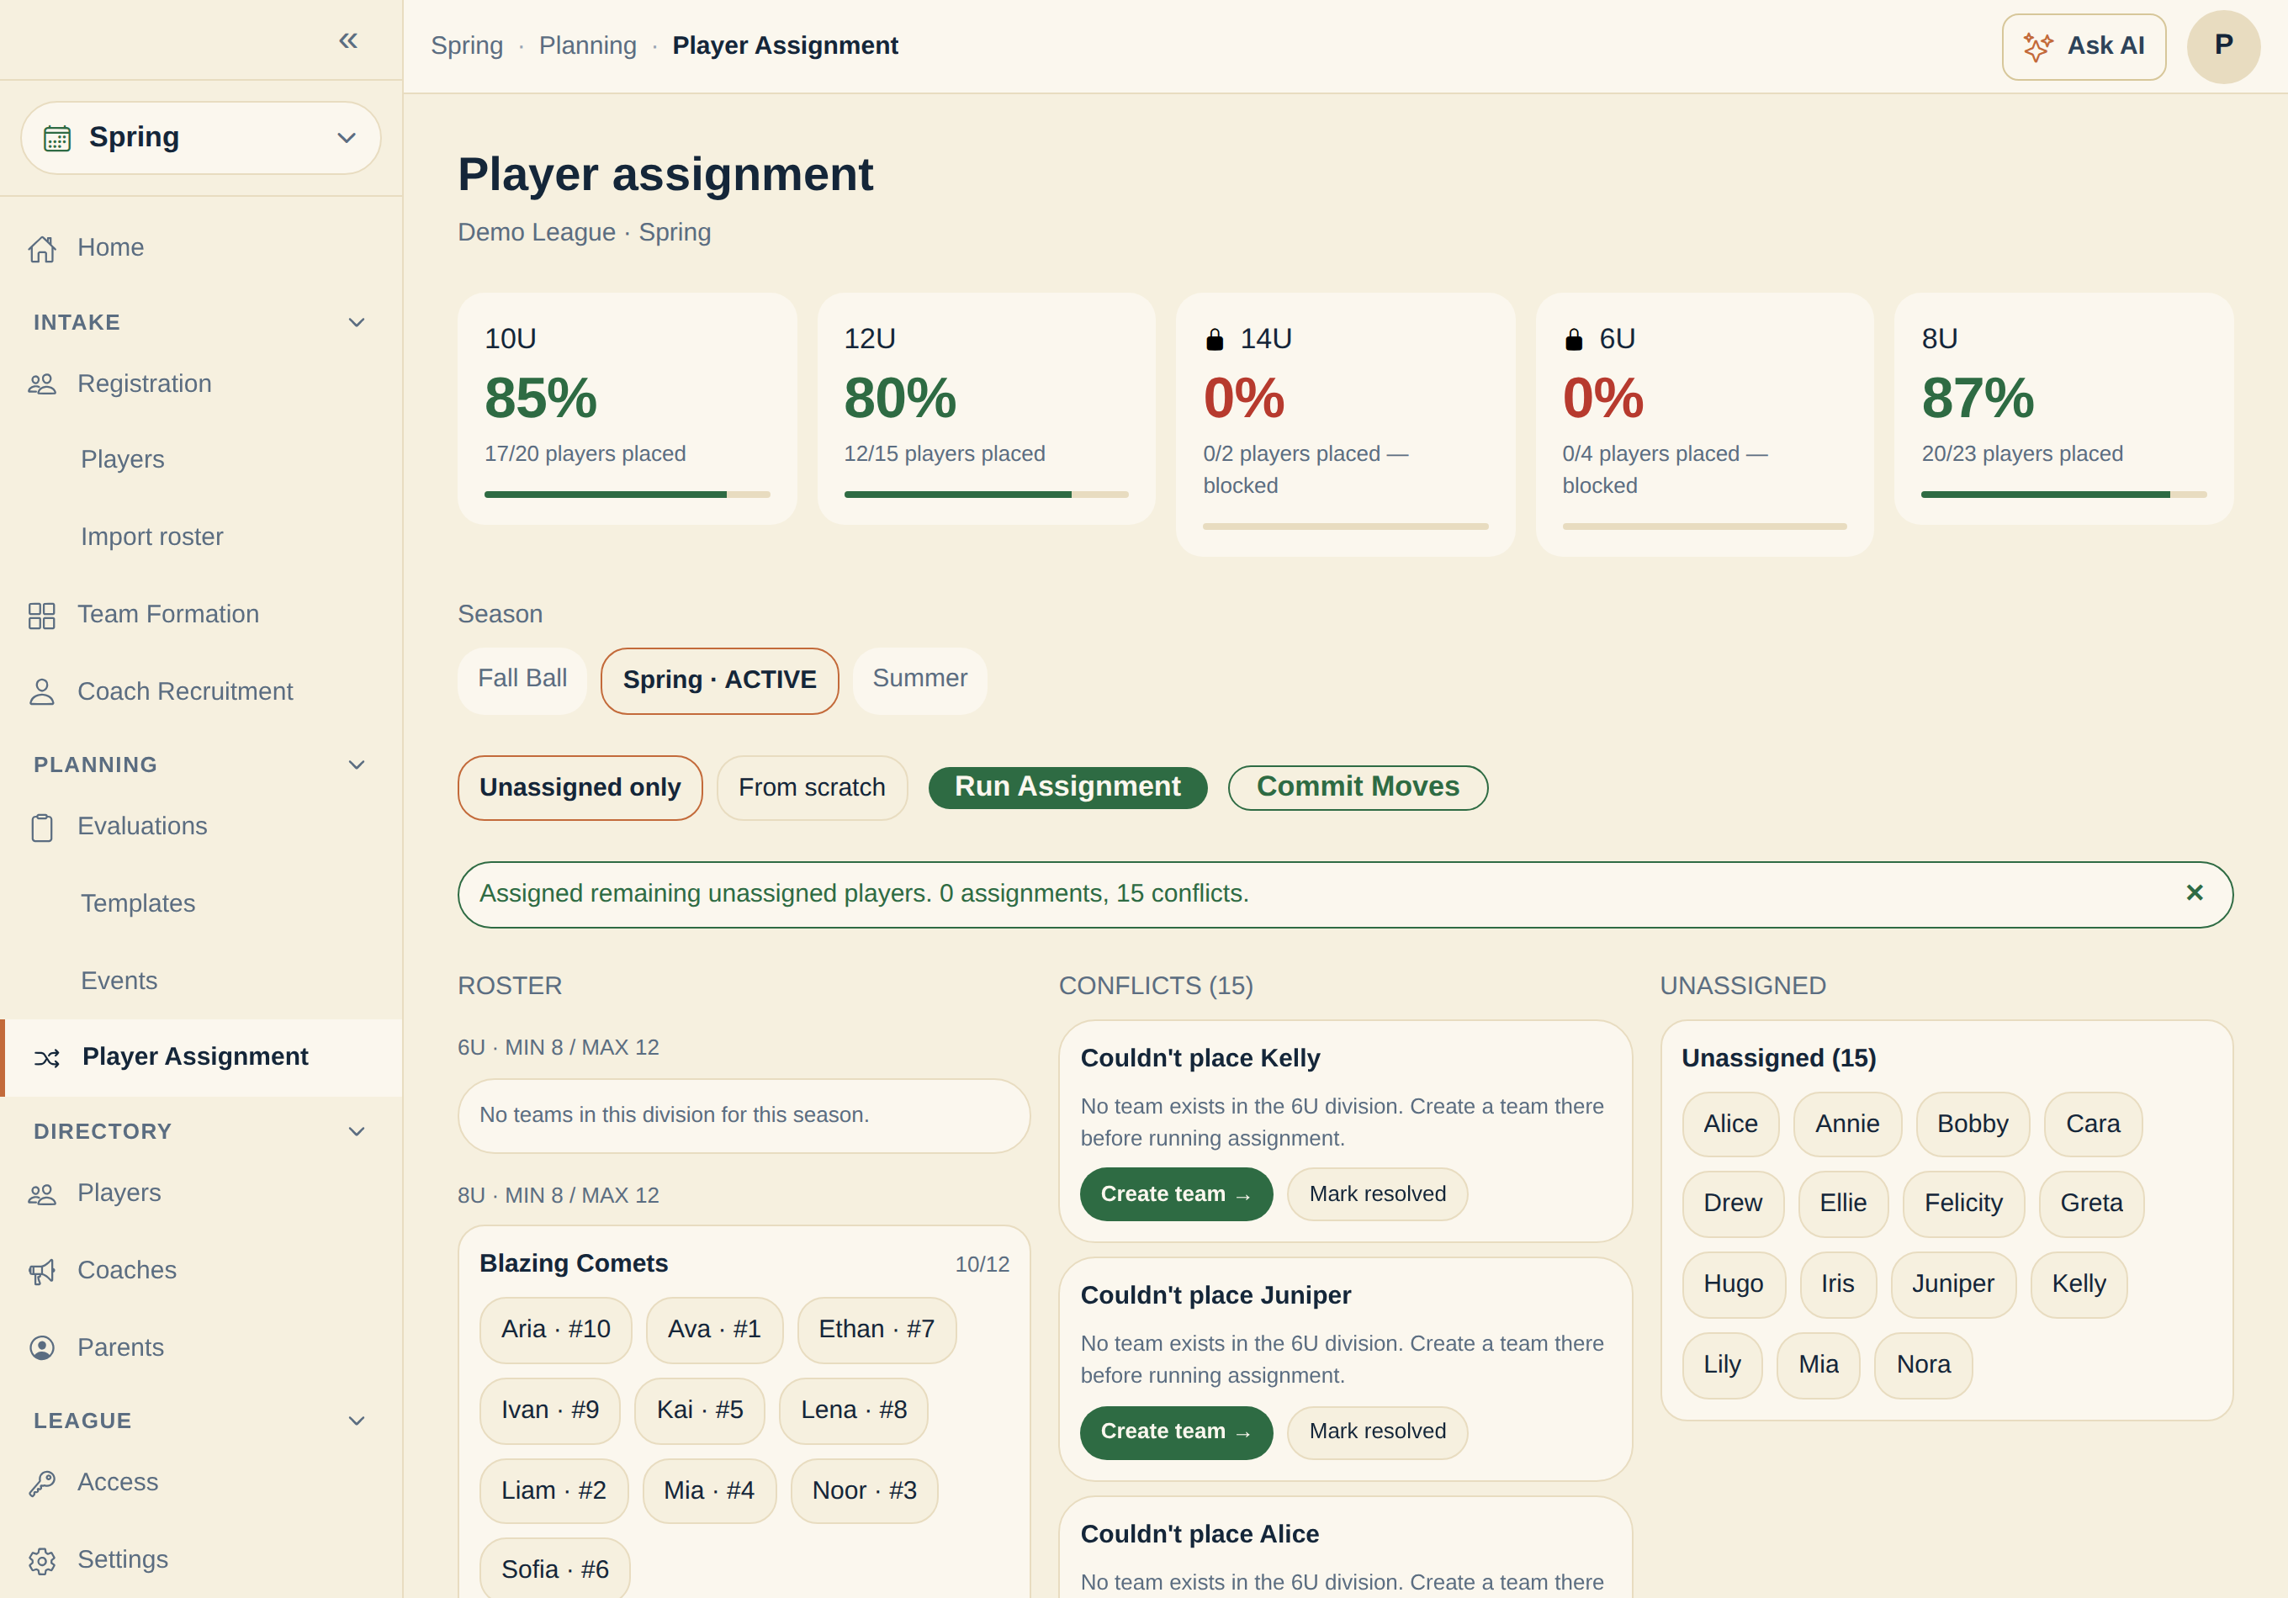Click the 12U progress bar
The width and height of the screenshot is (2288, 1598).
pos(987,495)
